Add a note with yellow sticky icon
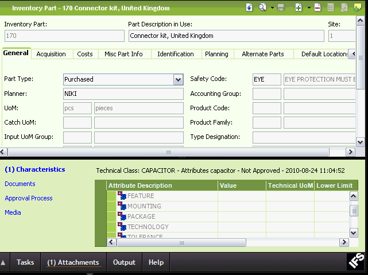 tap(357, 7)
